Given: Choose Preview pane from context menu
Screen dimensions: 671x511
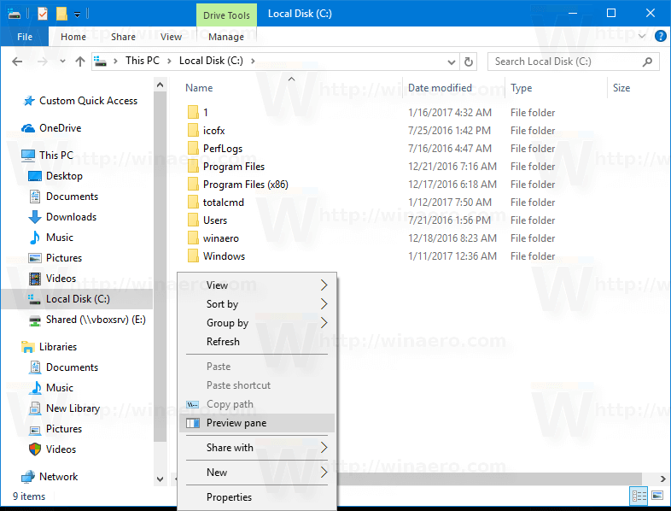Looking at the screenshot, I should coord(257,423).
